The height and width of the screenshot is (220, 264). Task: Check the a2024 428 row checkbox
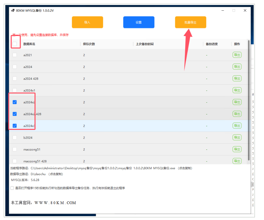coord(15,79)
